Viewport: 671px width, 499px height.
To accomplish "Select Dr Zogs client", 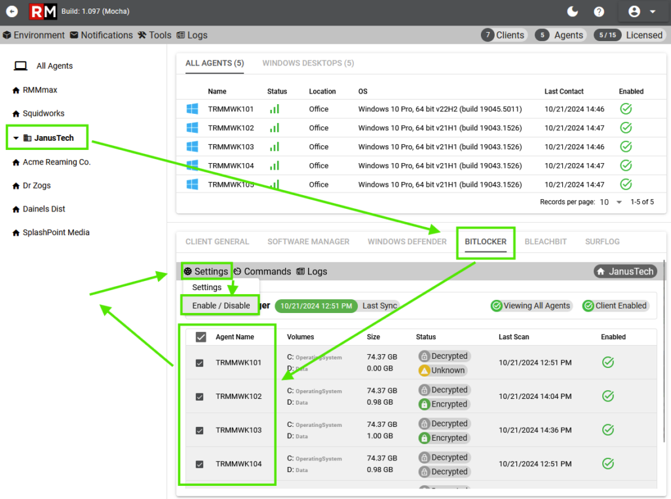I will click(x=37, y=185).
